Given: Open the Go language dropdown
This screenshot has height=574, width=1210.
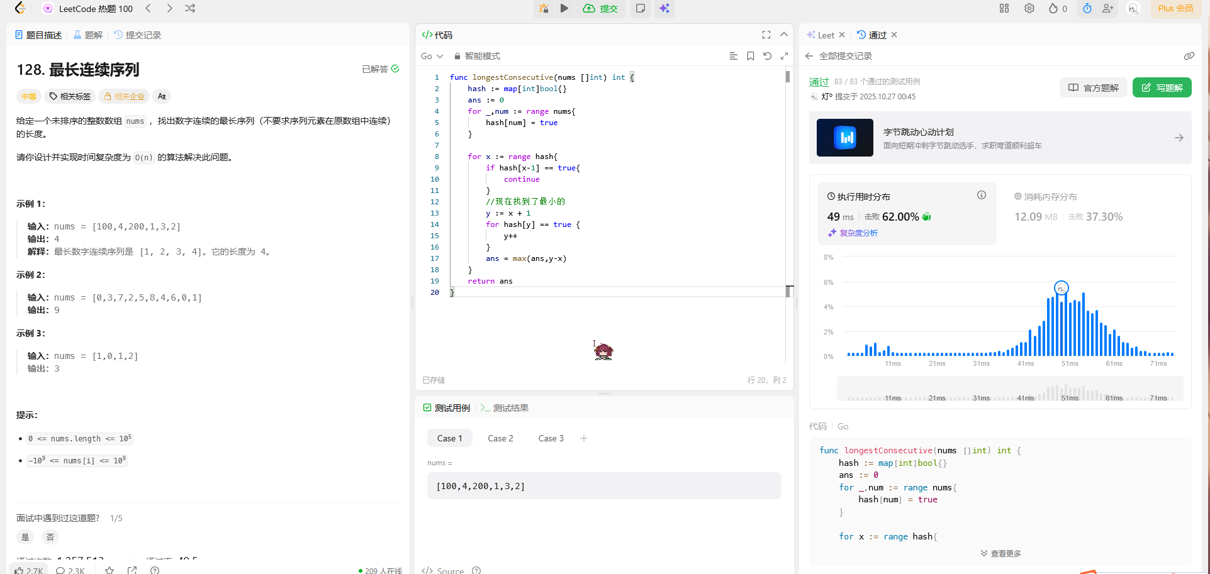Looking at the screenshot, I should tap(432, 56).
